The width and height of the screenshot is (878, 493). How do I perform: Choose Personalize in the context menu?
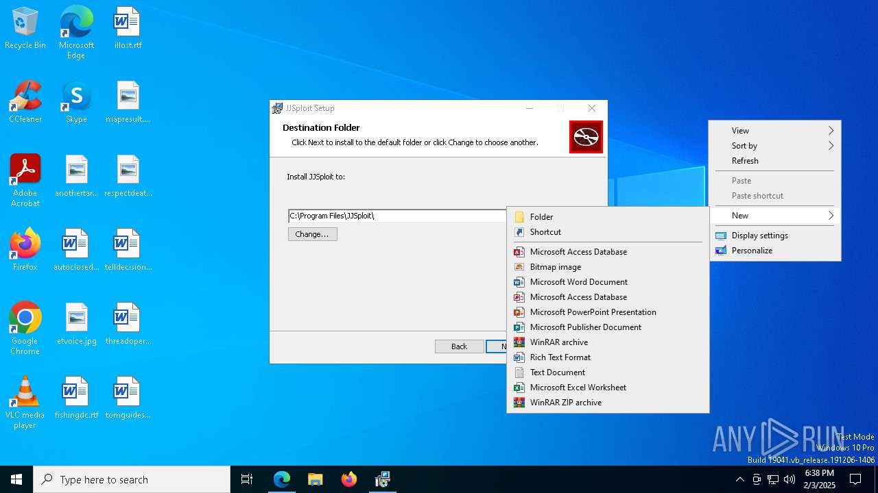pyautogui.click(x=775, y=251)
